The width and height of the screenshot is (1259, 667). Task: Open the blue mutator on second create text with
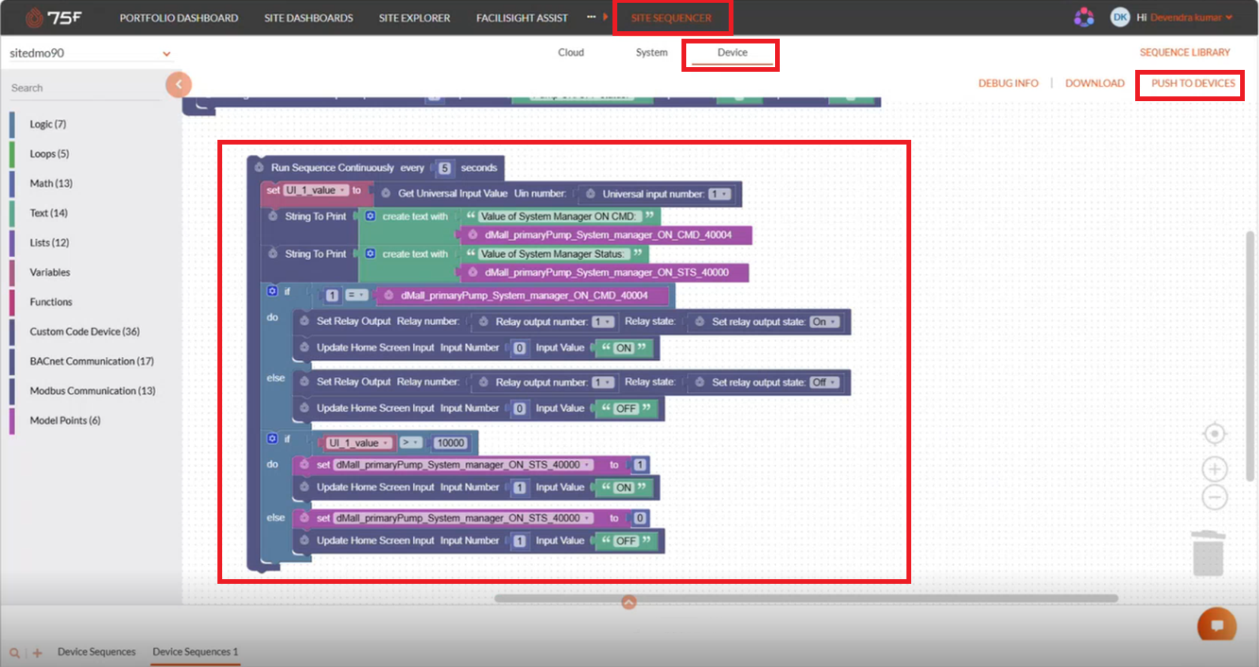[x=371, y=254]
